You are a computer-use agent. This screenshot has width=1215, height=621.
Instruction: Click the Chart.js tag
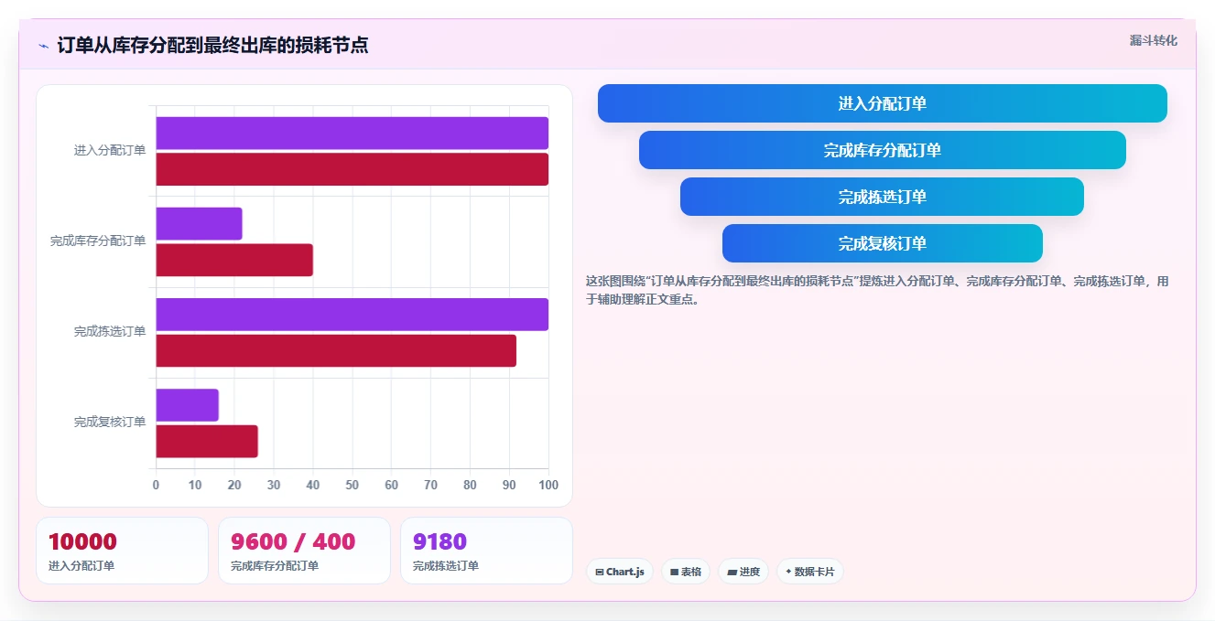pyautogui.click(x=620, y=572)
